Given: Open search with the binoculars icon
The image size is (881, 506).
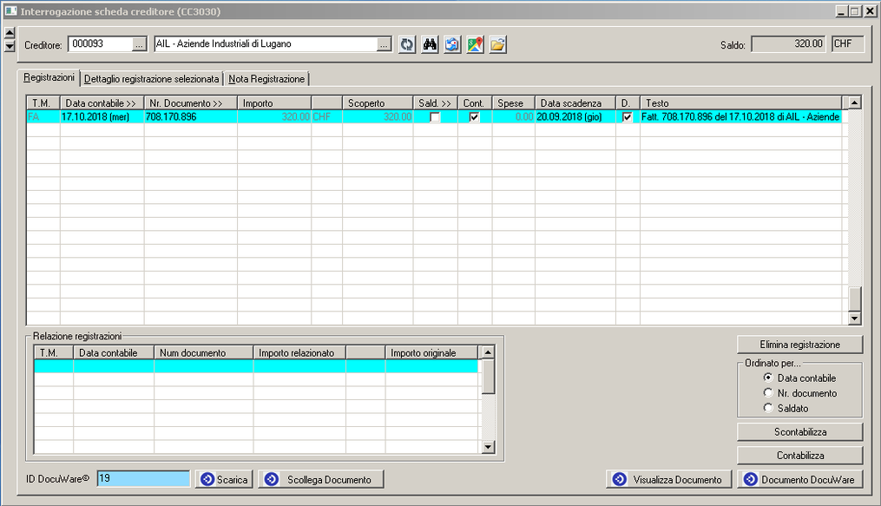Looking at the screenshot, I should [x=430, y=44].
